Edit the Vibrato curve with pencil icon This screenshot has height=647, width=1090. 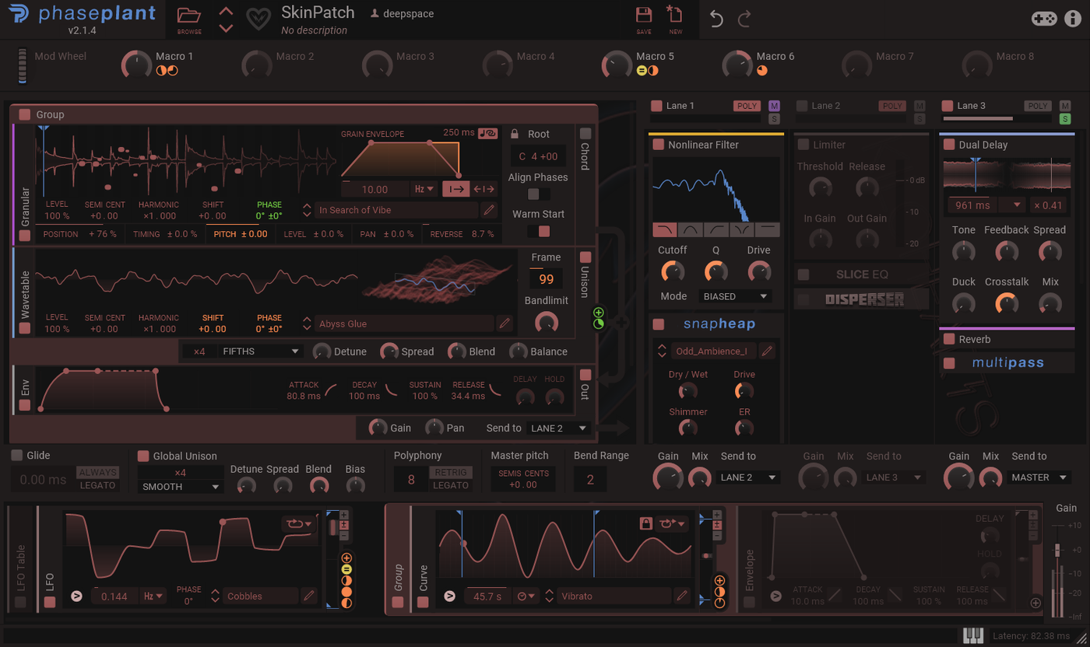coord(682,596)
